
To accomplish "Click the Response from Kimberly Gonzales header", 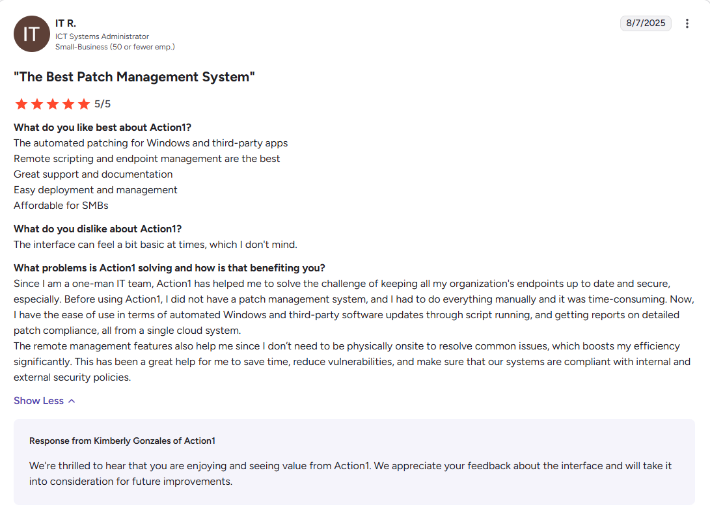I will point(122,441).
